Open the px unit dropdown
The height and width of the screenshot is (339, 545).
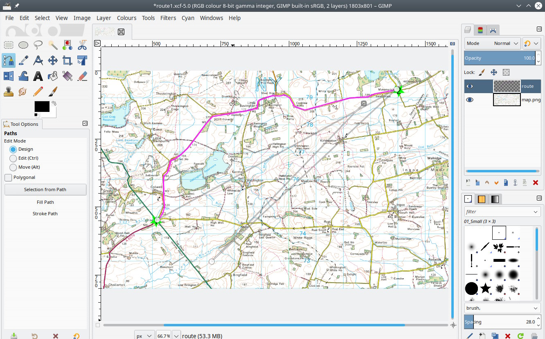pyautogui.click(x=144, y=336)
